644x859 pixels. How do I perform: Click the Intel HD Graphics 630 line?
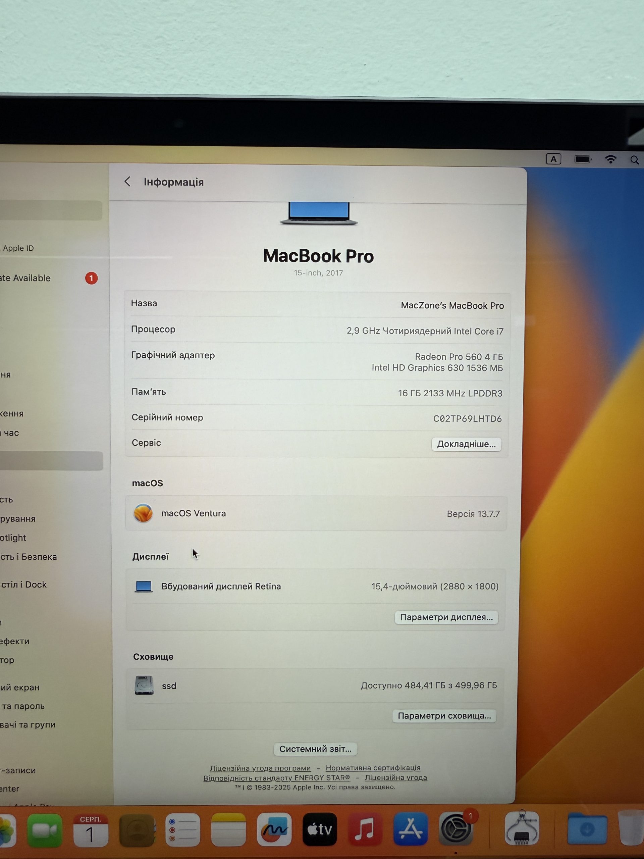click(x=437, y=367)
